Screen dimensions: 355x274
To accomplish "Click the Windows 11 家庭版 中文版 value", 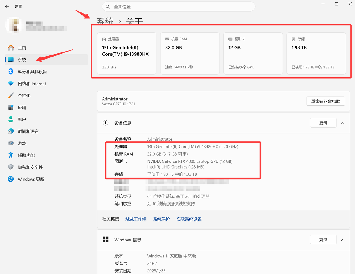I will (172, 256).
